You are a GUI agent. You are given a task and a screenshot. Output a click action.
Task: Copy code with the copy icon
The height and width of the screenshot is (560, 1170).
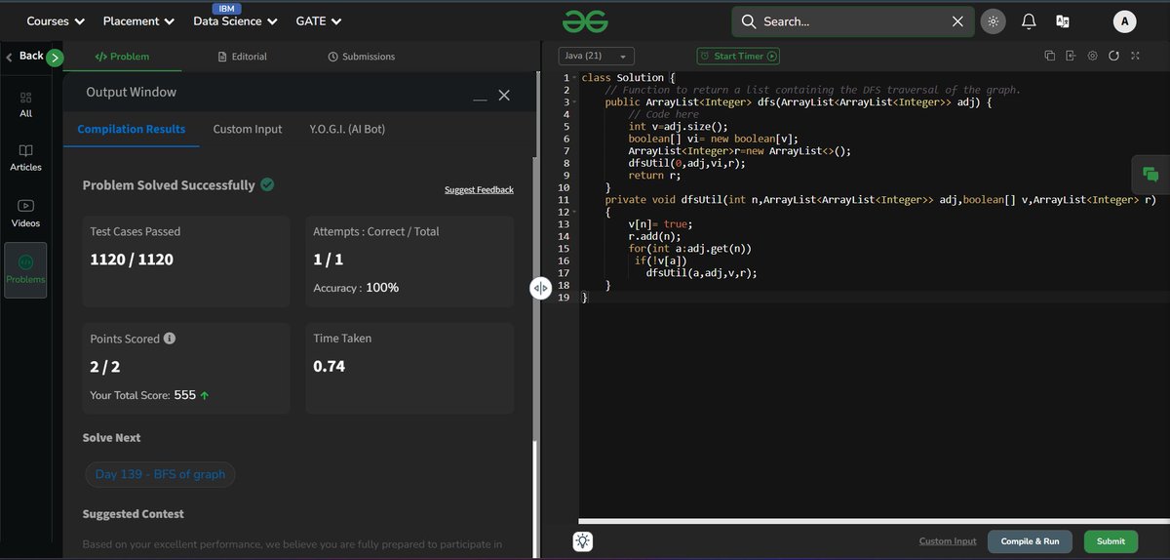click(x=1050, y=56)
